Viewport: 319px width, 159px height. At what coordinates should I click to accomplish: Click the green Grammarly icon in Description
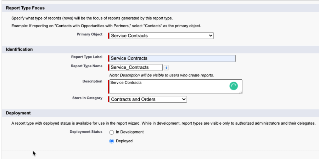[234, 86]
